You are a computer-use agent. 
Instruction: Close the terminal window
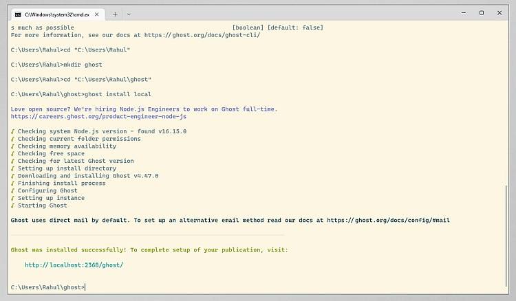pyautogui.click(x=499, y=13)
